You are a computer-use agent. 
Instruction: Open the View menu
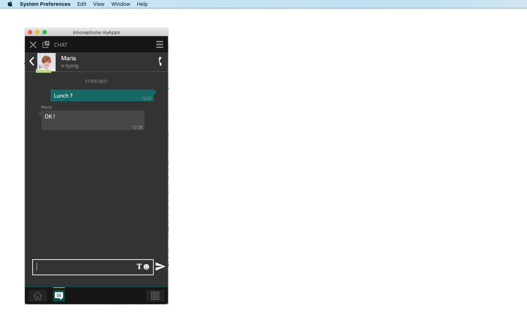tap(99, 4)
